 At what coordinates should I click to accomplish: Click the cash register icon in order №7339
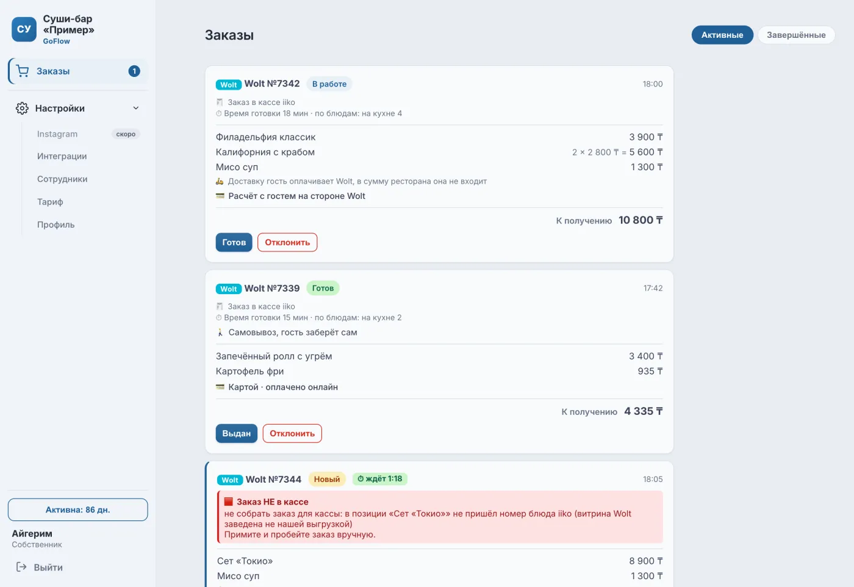point(220,306)
